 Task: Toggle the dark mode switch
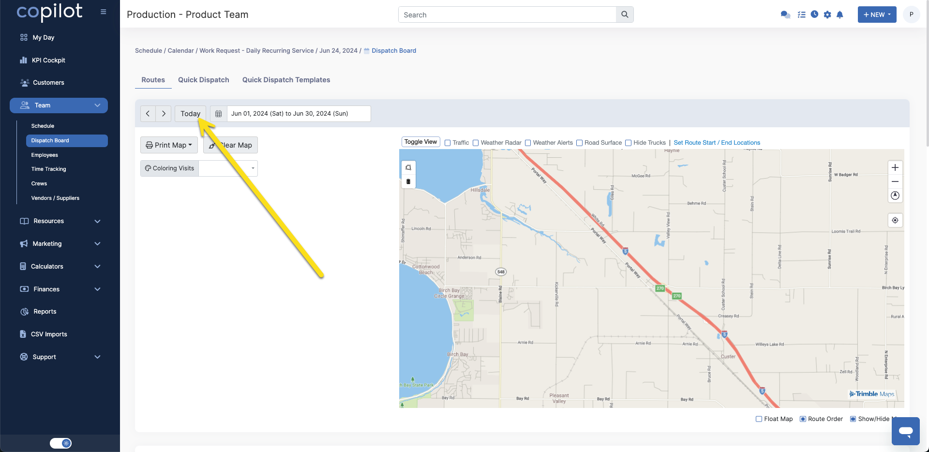point(60,443)
